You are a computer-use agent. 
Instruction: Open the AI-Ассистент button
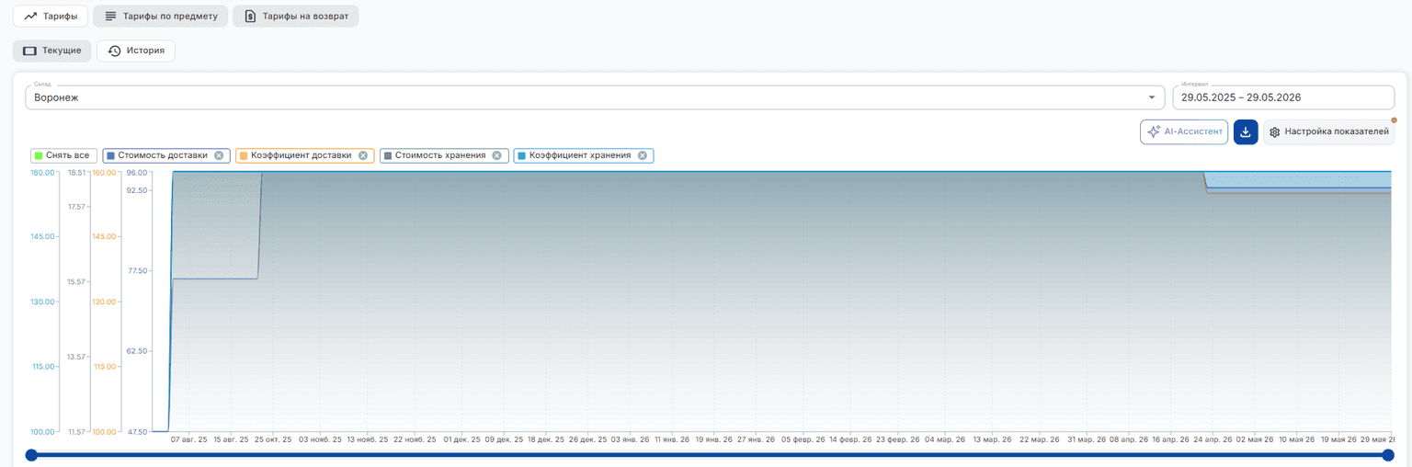[x=1184, y=132]
